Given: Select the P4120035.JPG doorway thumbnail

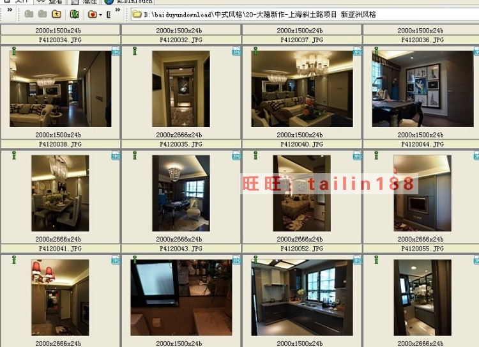Looking at the screenshot, I should [x=181, y=89].
